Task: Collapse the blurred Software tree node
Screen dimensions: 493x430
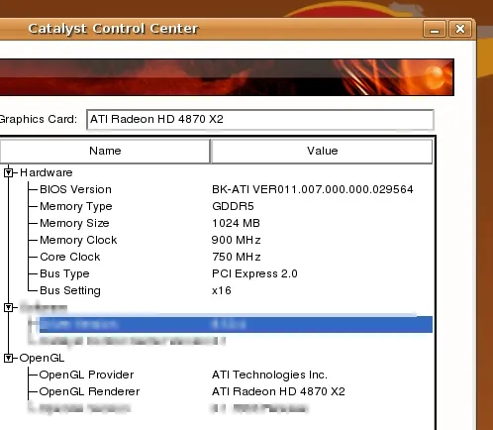Action: (9, 308)
